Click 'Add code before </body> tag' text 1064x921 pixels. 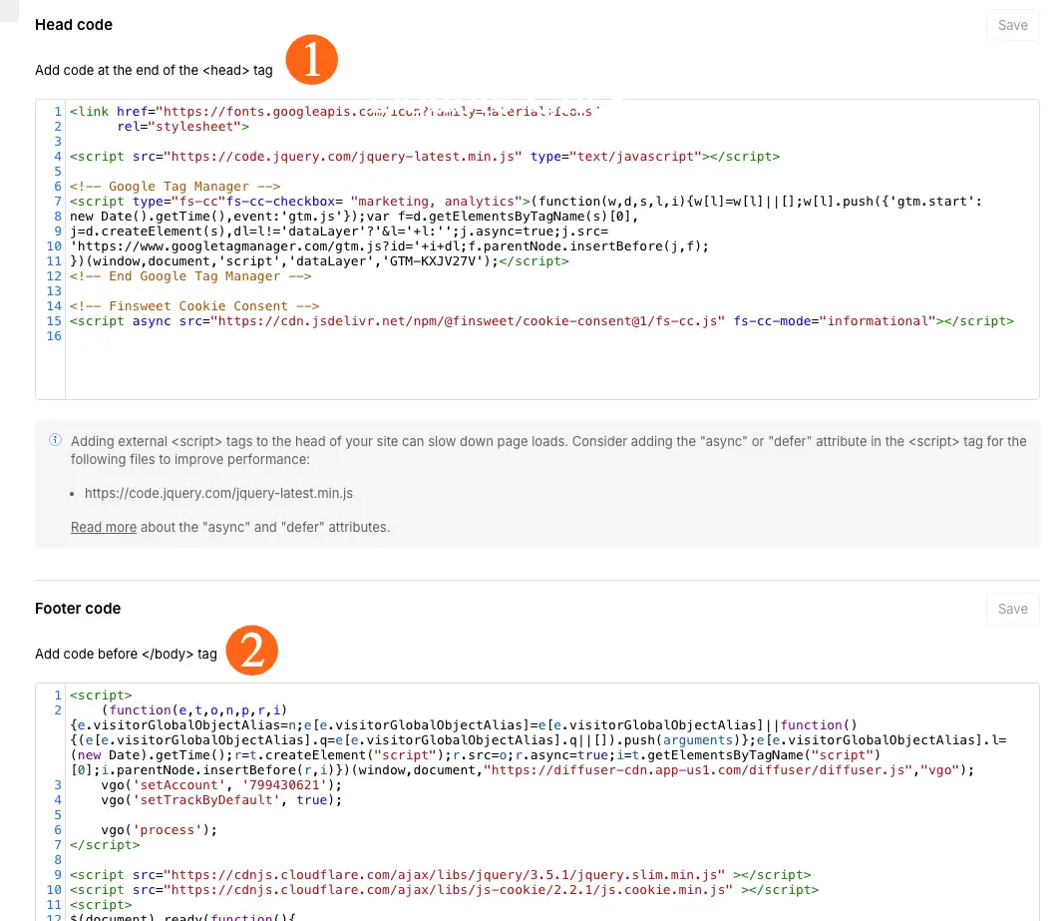pos(127,654)
